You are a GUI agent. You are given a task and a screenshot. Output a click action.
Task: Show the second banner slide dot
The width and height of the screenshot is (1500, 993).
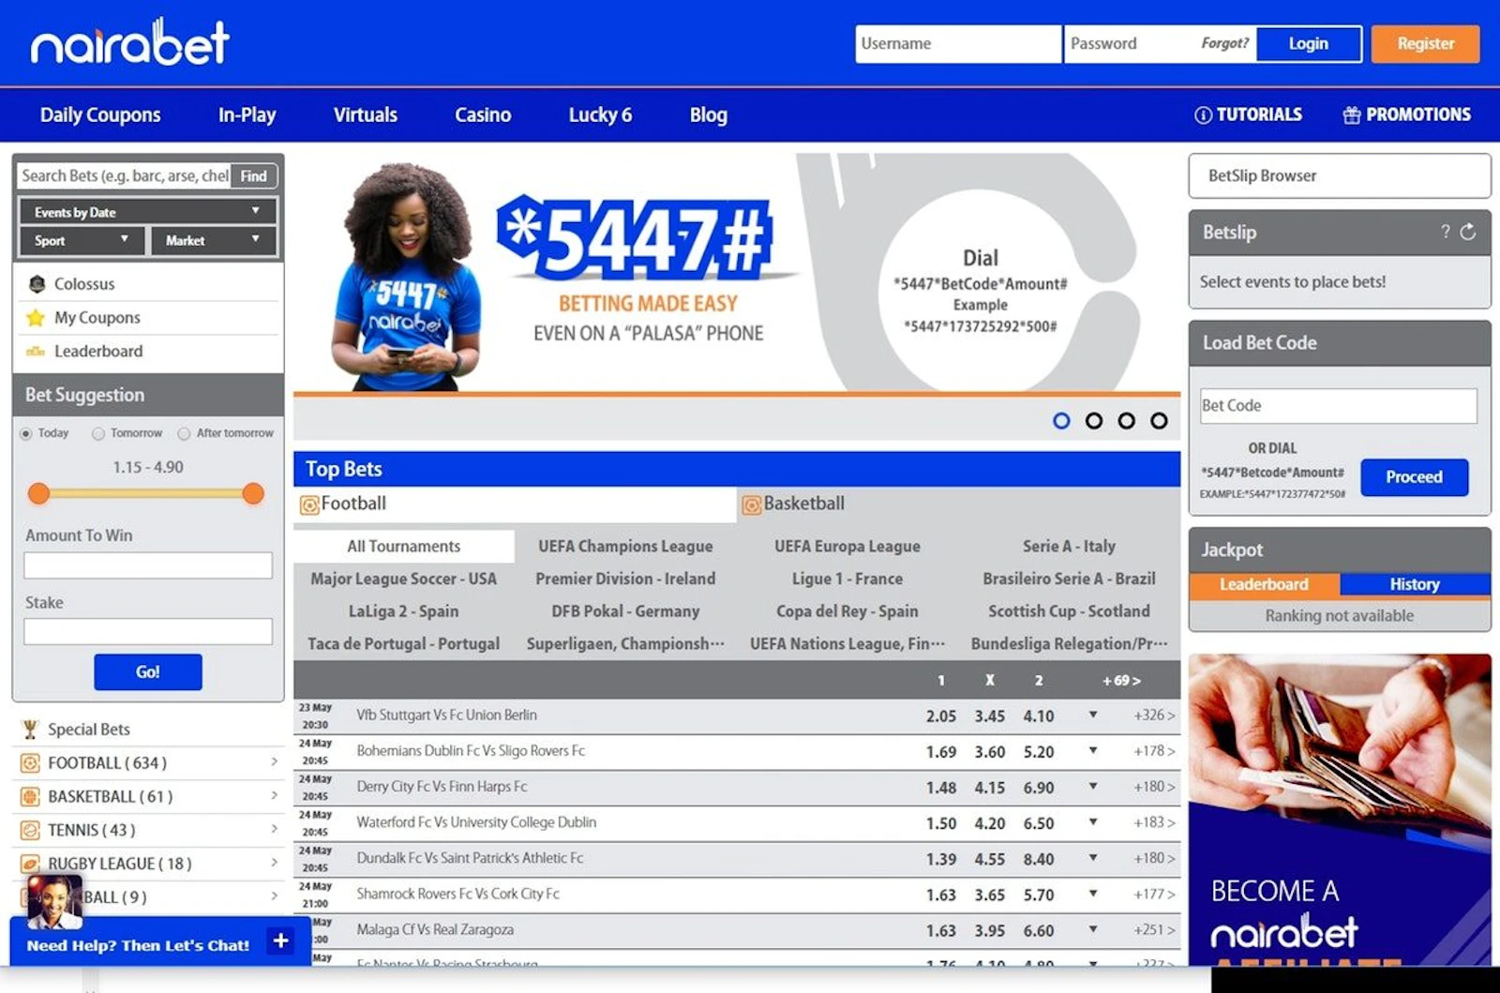point(1094,420)
